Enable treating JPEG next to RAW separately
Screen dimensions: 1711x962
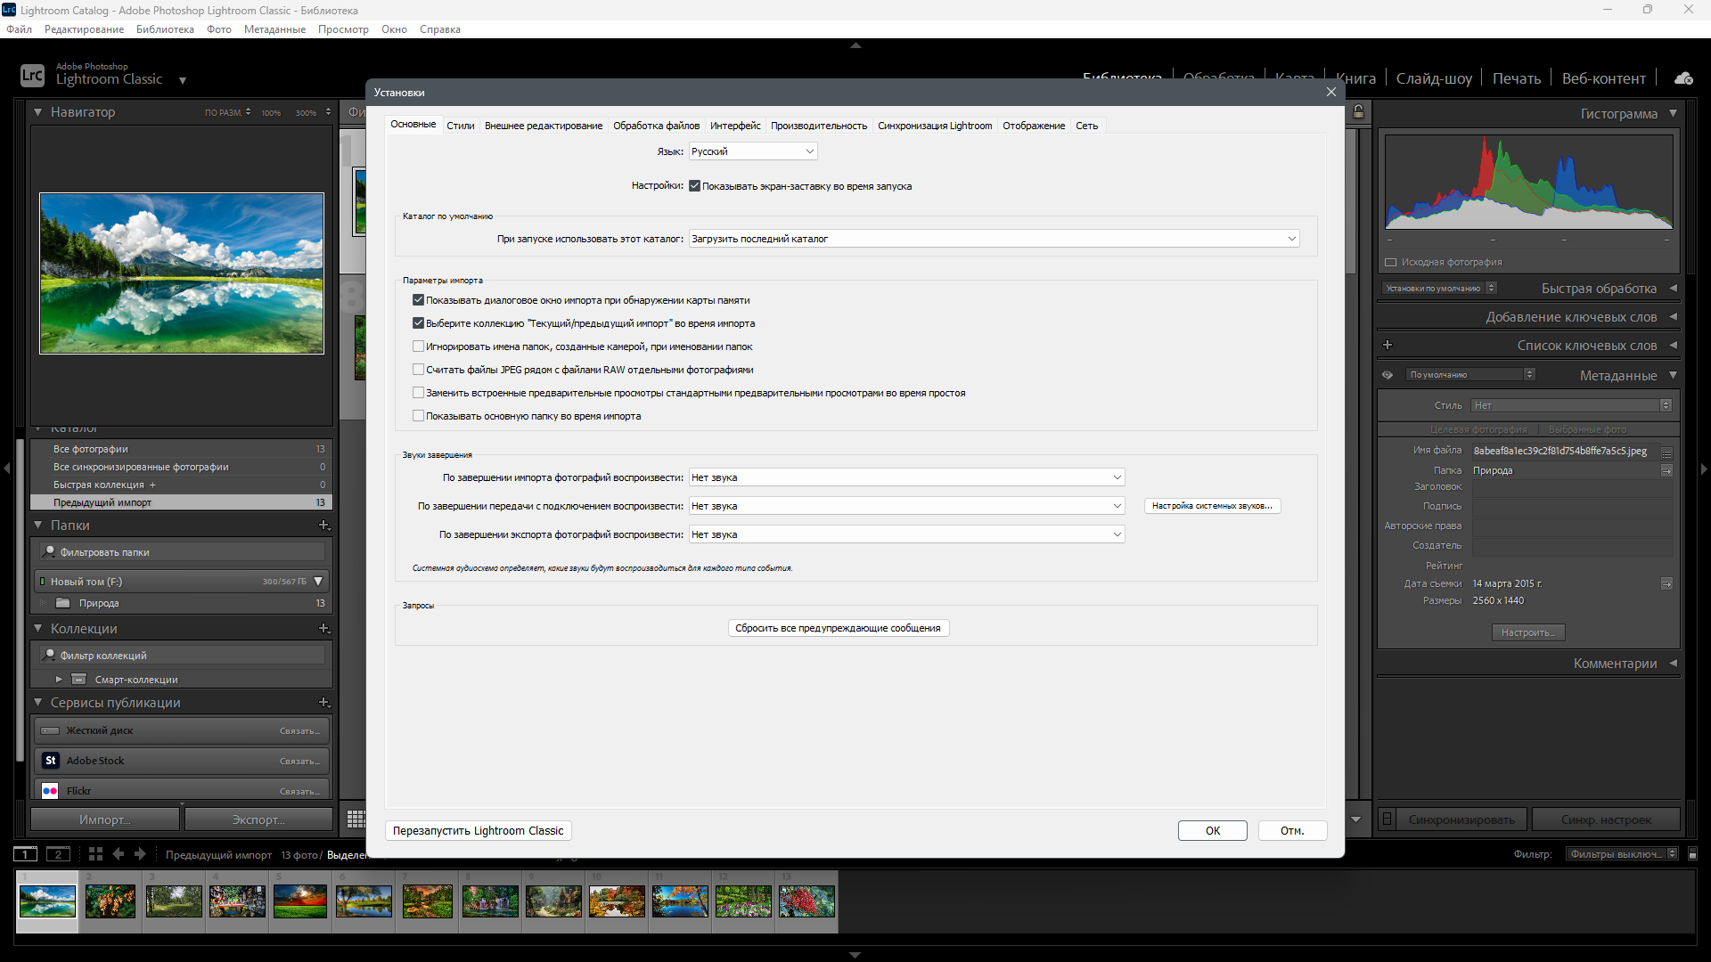pyautogui.click(x=418, y=370)
